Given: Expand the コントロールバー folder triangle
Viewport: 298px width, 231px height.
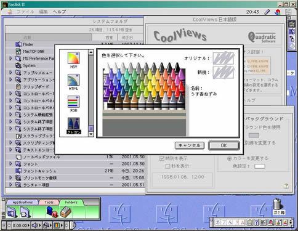Looking at the screenshot, I should 10,94.
